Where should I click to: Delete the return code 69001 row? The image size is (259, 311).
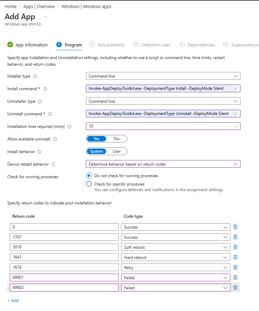[235, 277]
